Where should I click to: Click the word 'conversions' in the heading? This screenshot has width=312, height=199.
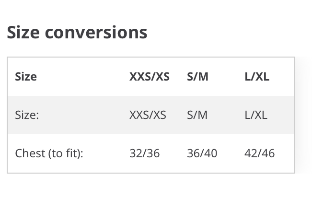96,32
